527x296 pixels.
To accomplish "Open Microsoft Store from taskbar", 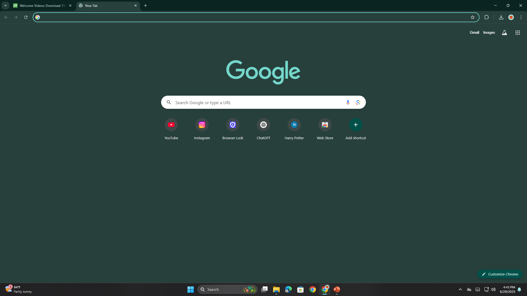I will [301, 289].
